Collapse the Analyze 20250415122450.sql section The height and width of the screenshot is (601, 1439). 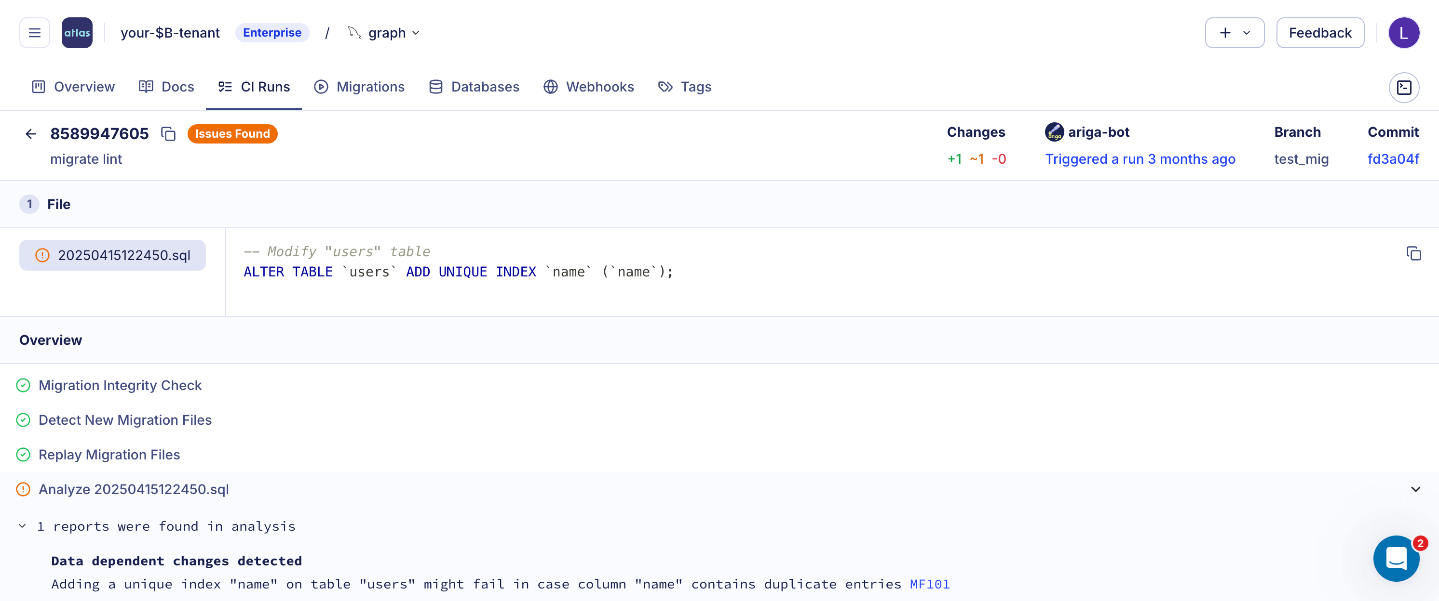click(1415, 489)
